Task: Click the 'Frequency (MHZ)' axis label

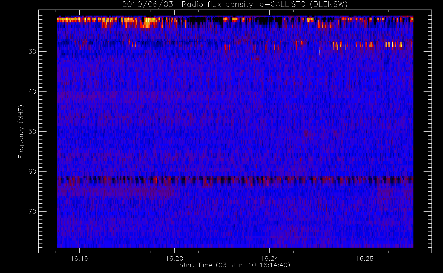Action: [21, 132]
